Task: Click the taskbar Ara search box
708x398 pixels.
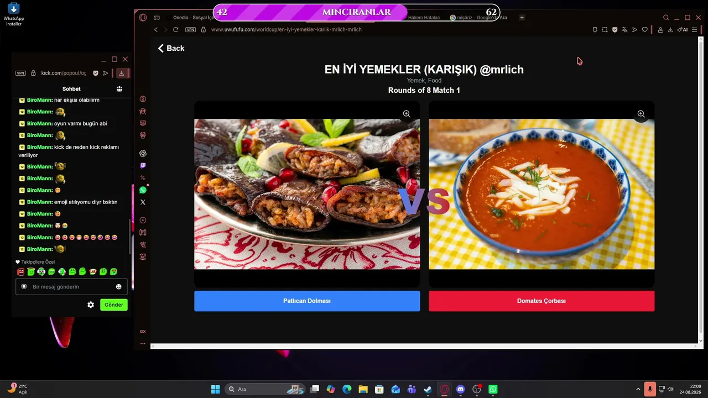Action: [265, 389]
